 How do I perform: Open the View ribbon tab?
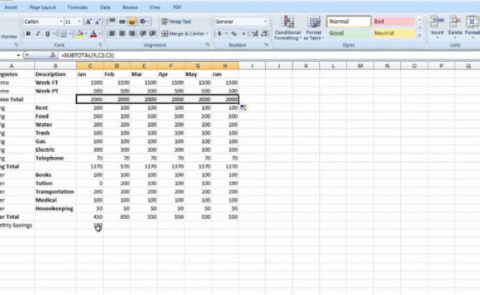(x=154, y=7)
